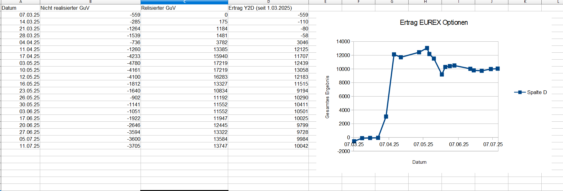Select column C header
Viewport: 563px width, 191px height.
[184, 2]
